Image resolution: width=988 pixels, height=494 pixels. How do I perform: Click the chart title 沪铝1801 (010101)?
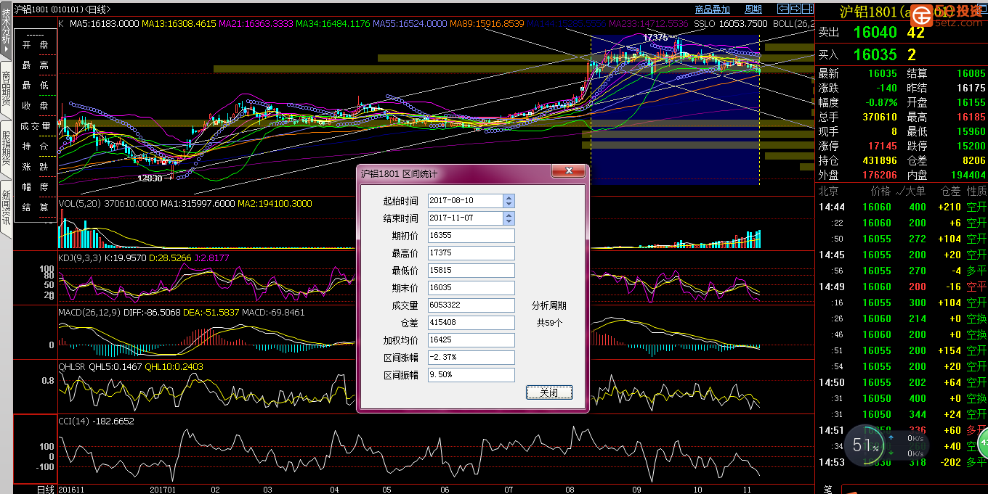[49, 9]
